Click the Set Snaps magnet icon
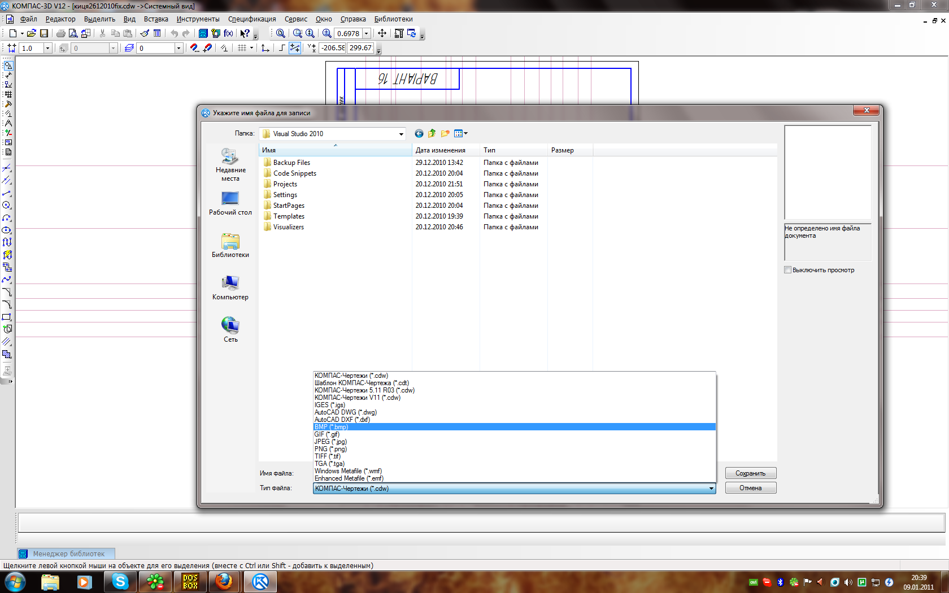Image resolution: width=949 pixels, height=593 pixels. click(x=194, y=48)
